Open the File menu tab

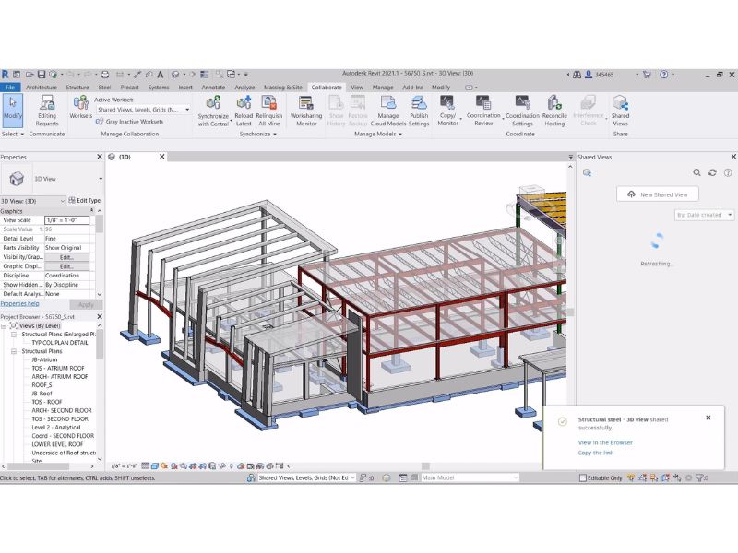click(10, 88)
